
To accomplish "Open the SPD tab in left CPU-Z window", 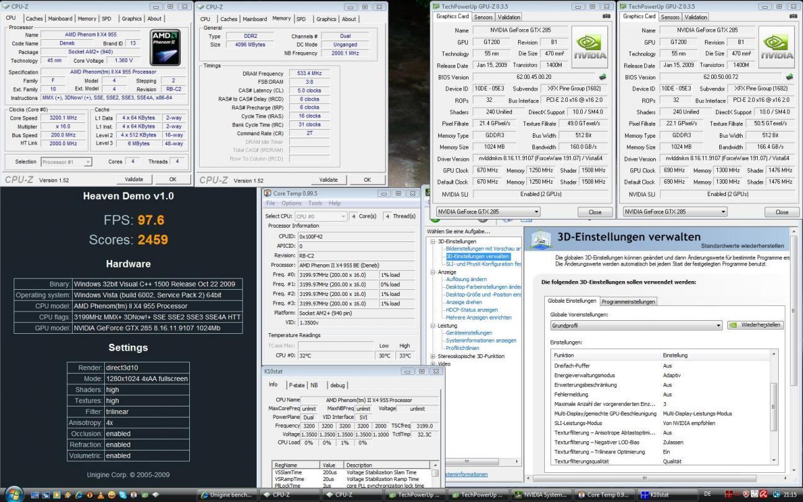I will click(107, 19).
